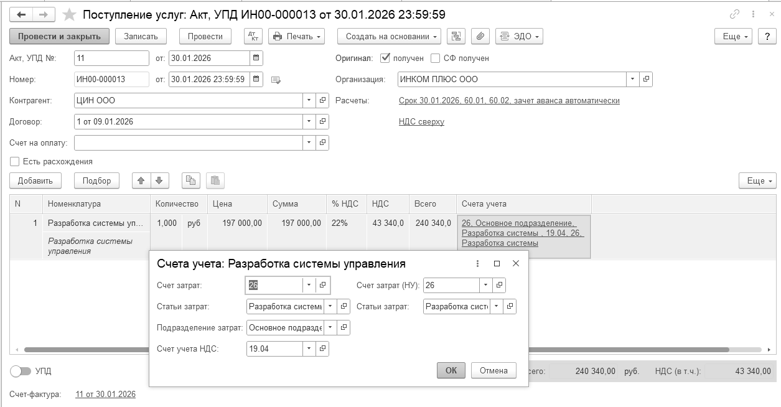This screenshot has height=407, width=781.
Task: Open card icon of the left Статьи затрат field
Action: [x=344, y=306]
